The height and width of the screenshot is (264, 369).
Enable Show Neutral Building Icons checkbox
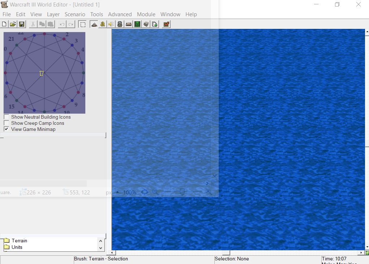tap(7, 117)
